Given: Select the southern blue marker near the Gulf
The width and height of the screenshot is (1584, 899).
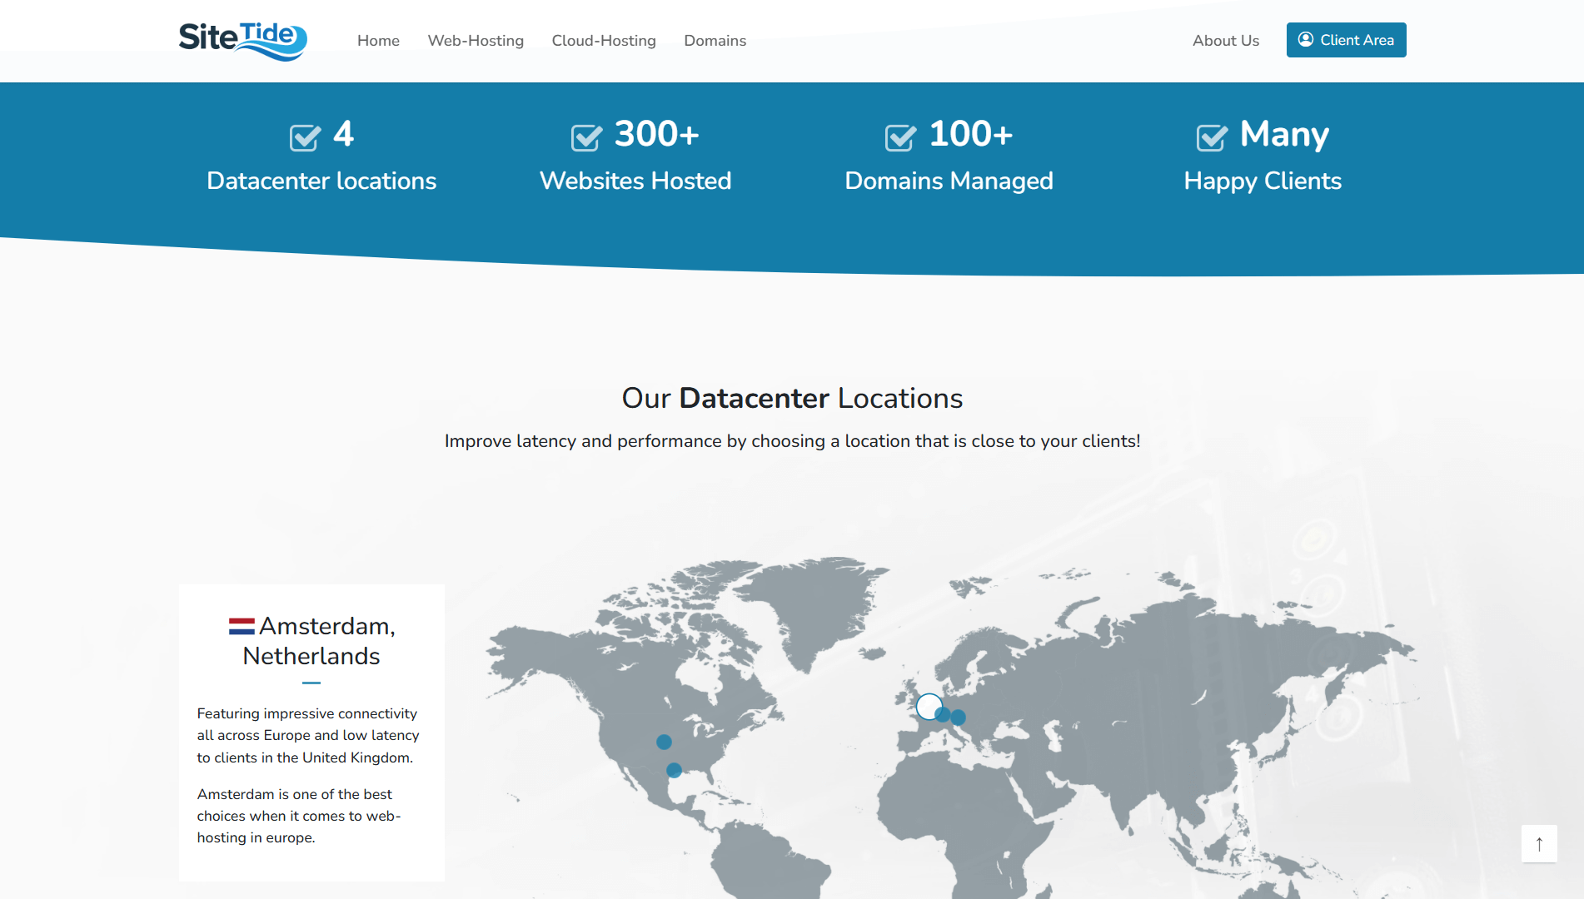Looking at the screenshot, I should click(x=674, y=771).
